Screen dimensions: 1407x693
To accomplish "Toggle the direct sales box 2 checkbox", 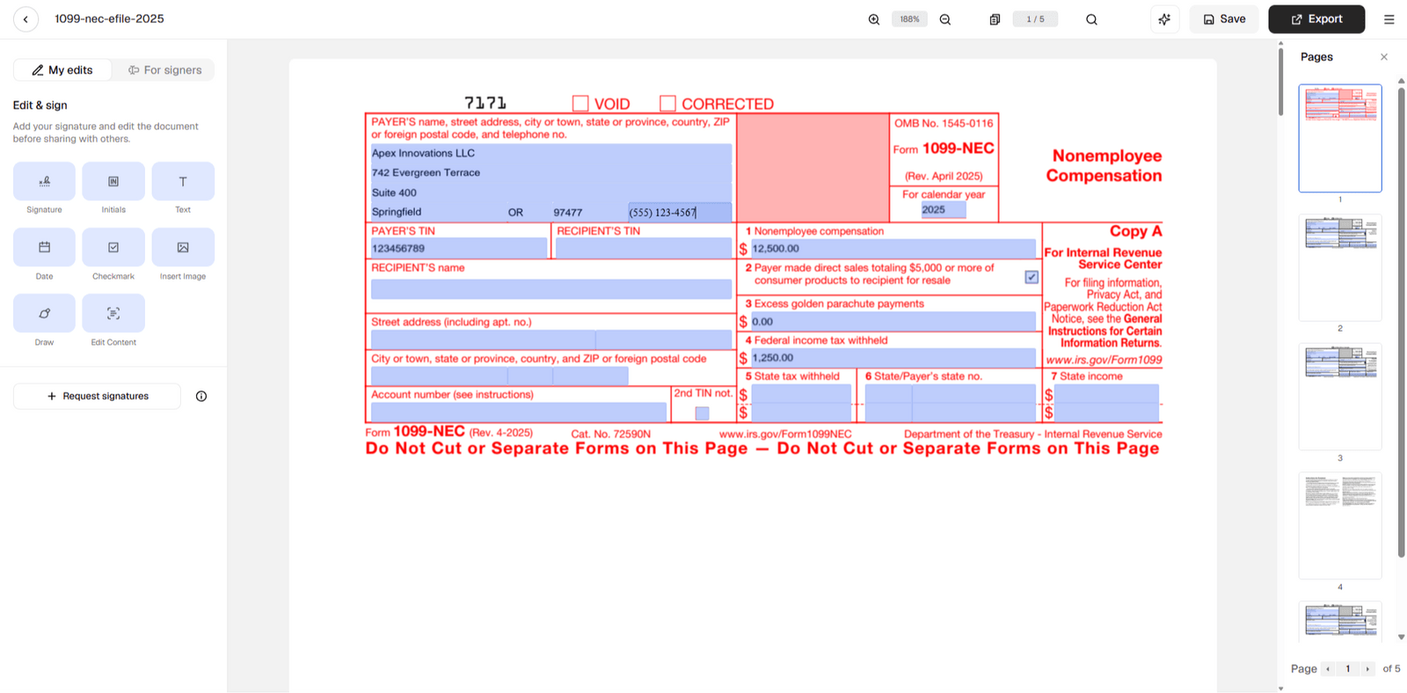I will (x=1032, y=277).
